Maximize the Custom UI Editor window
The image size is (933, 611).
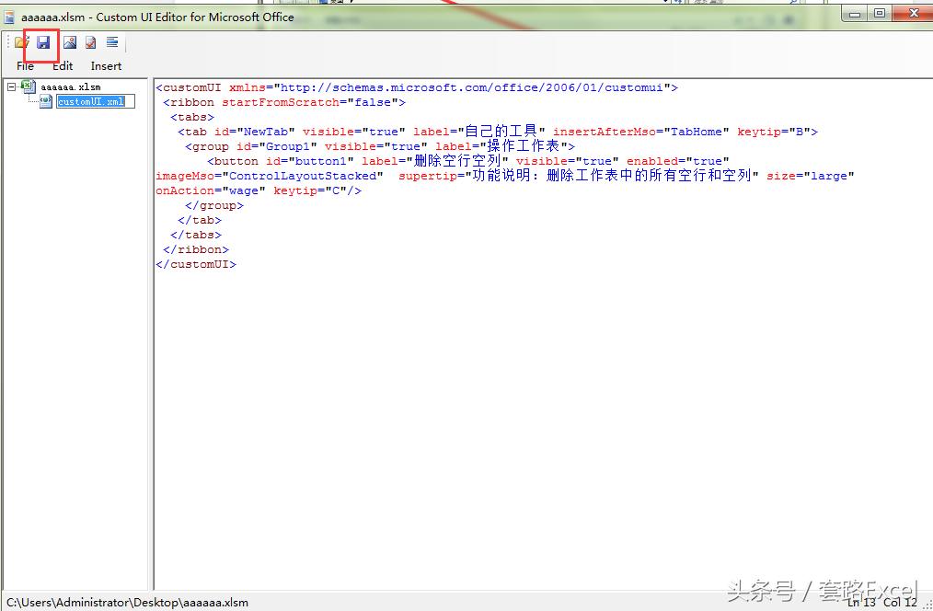coord(880,13)
